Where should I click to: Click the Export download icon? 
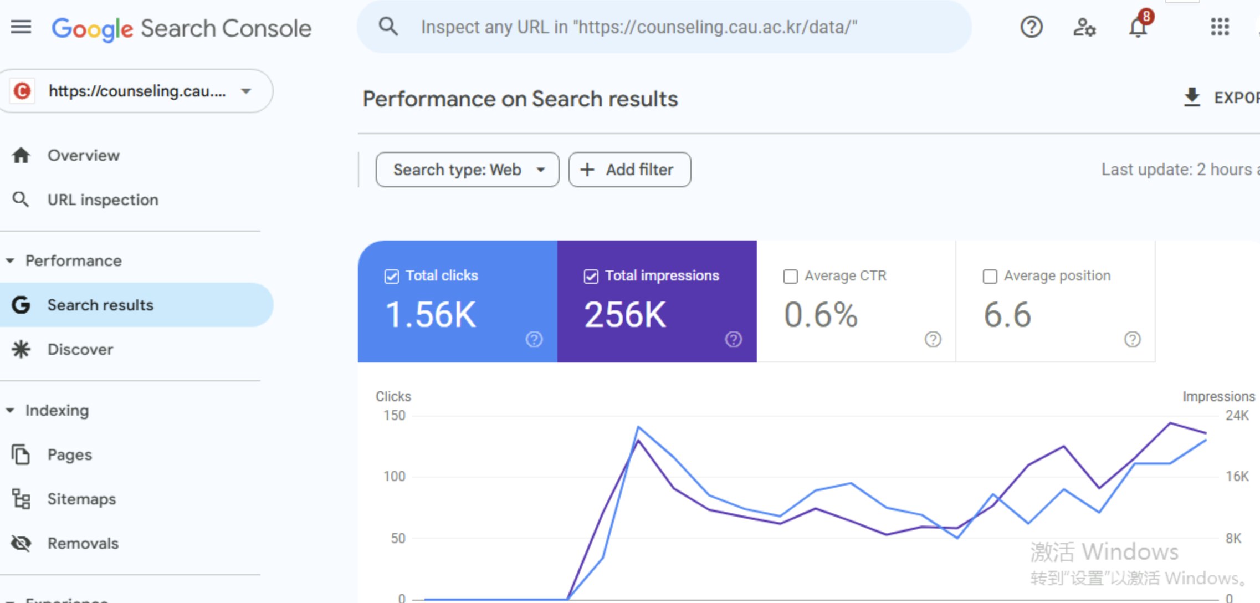1192,98
